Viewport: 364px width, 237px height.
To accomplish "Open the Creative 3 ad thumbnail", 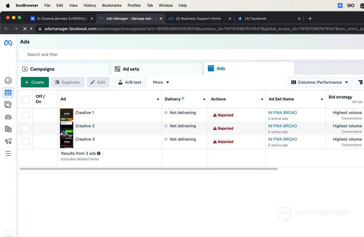I will tap(67, 142).
